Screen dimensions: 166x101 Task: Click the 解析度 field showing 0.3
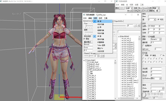tap(156, 42)
